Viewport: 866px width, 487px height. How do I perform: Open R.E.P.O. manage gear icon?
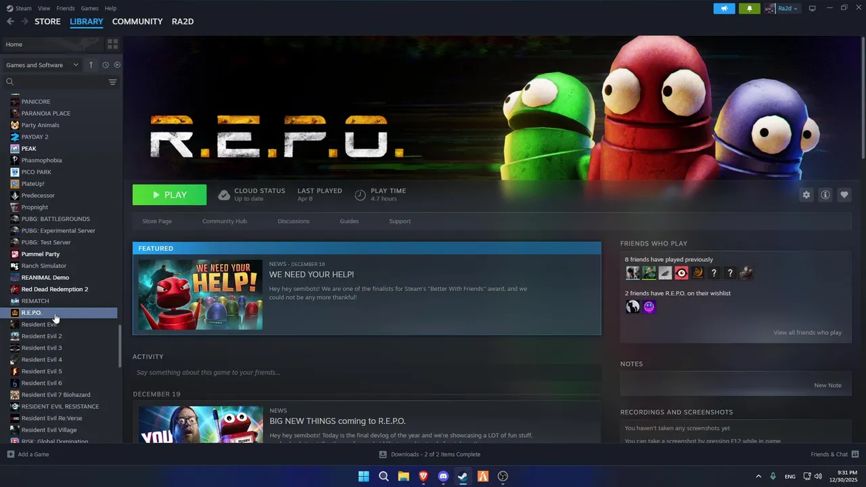pos(806,195)
